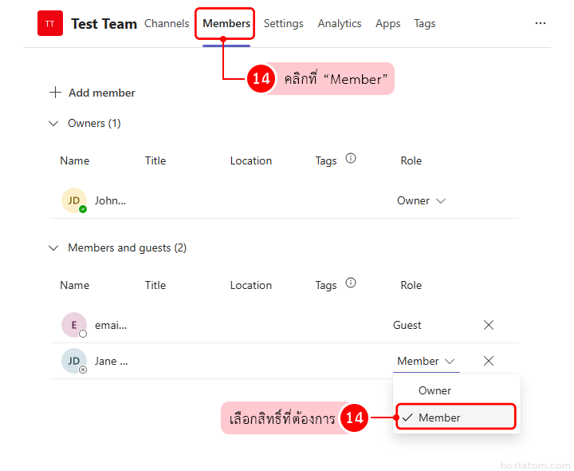Go to the Analytics tab
The height and width of the screenshot is (471, 574).
pos(339,24)
